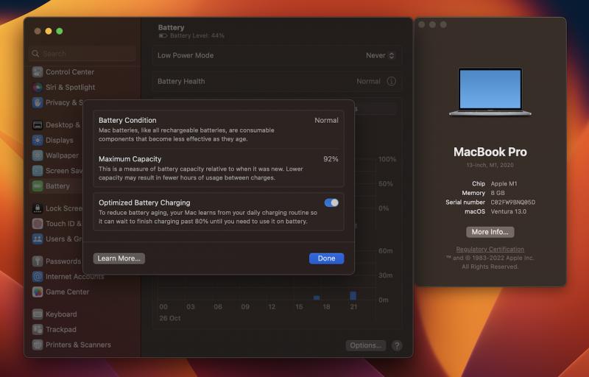Click the Learn More… button
This screenshot has width=589, height=377.
tap(119, 258)
